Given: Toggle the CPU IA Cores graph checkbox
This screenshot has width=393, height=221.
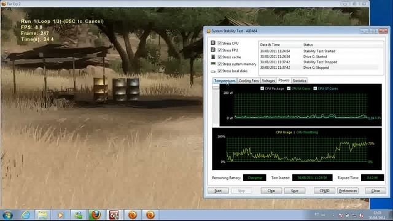Looking at the screenshot, I should 289,88.
